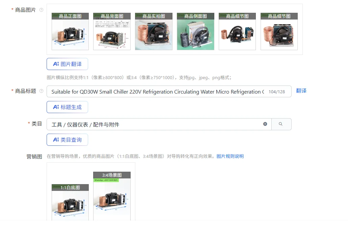Click the 翻译 link next to the title field
This screenshot has height=238, width=348.
(x=301, y=91)
